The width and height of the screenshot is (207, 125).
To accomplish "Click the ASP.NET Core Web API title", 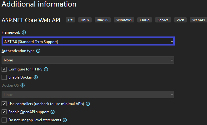I will pyautogui.click(x=31, y=20).
